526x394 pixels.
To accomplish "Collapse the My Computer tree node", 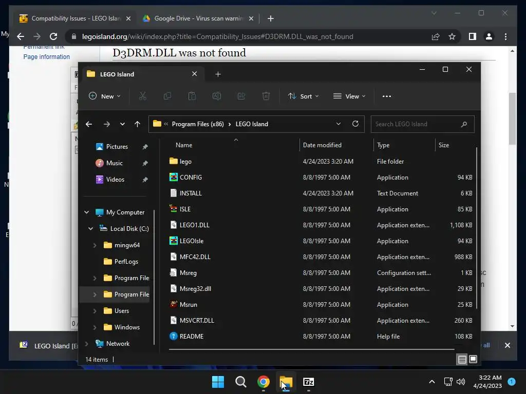I will point(86,212).
